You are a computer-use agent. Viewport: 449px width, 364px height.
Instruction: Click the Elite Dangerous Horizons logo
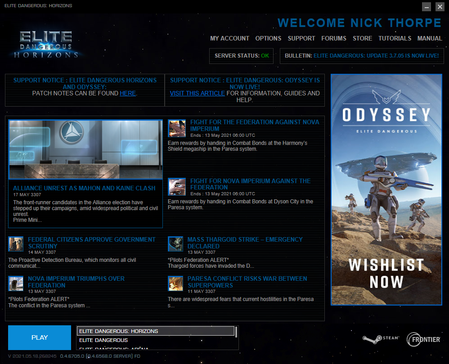coord(46,45)
